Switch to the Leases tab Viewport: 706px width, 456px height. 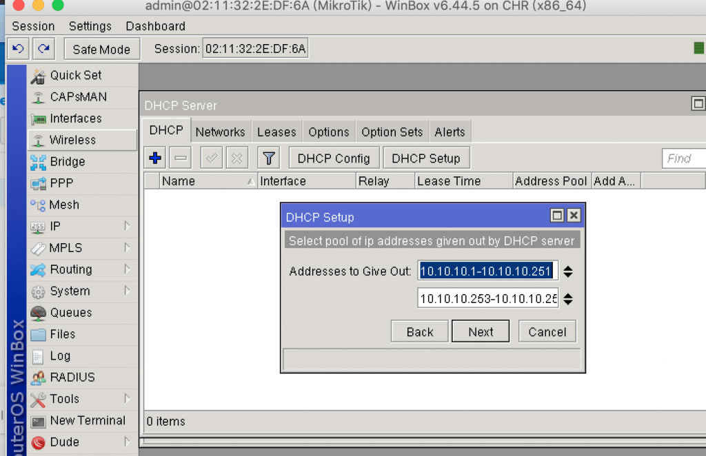click(277, 132)
